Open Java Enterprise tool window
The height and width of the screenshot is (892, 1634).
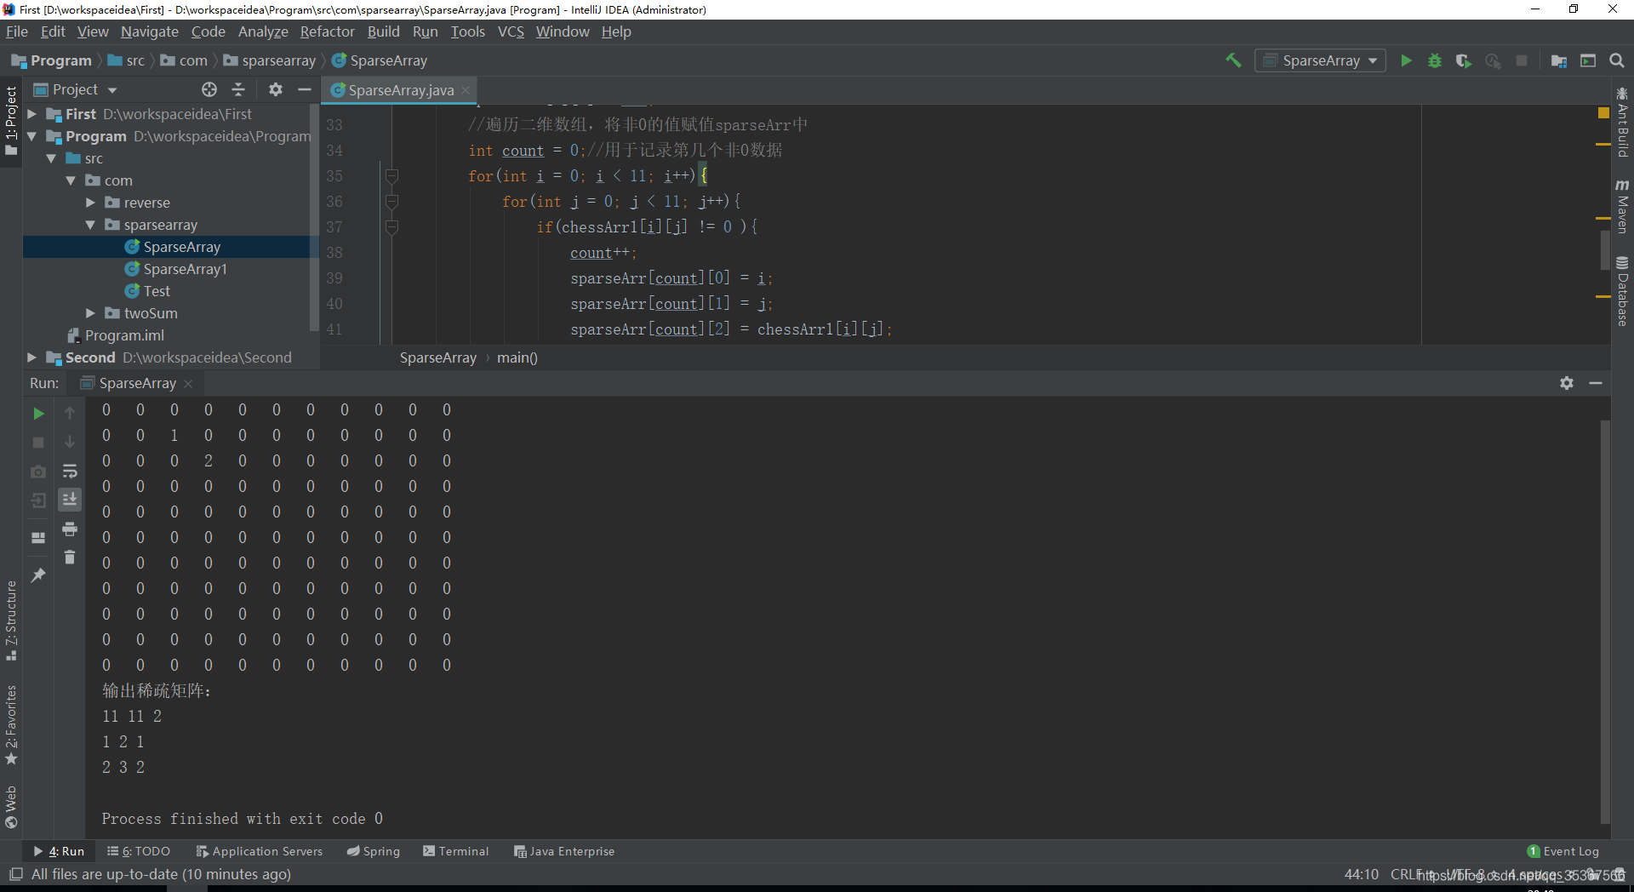[x=564, y=851]
